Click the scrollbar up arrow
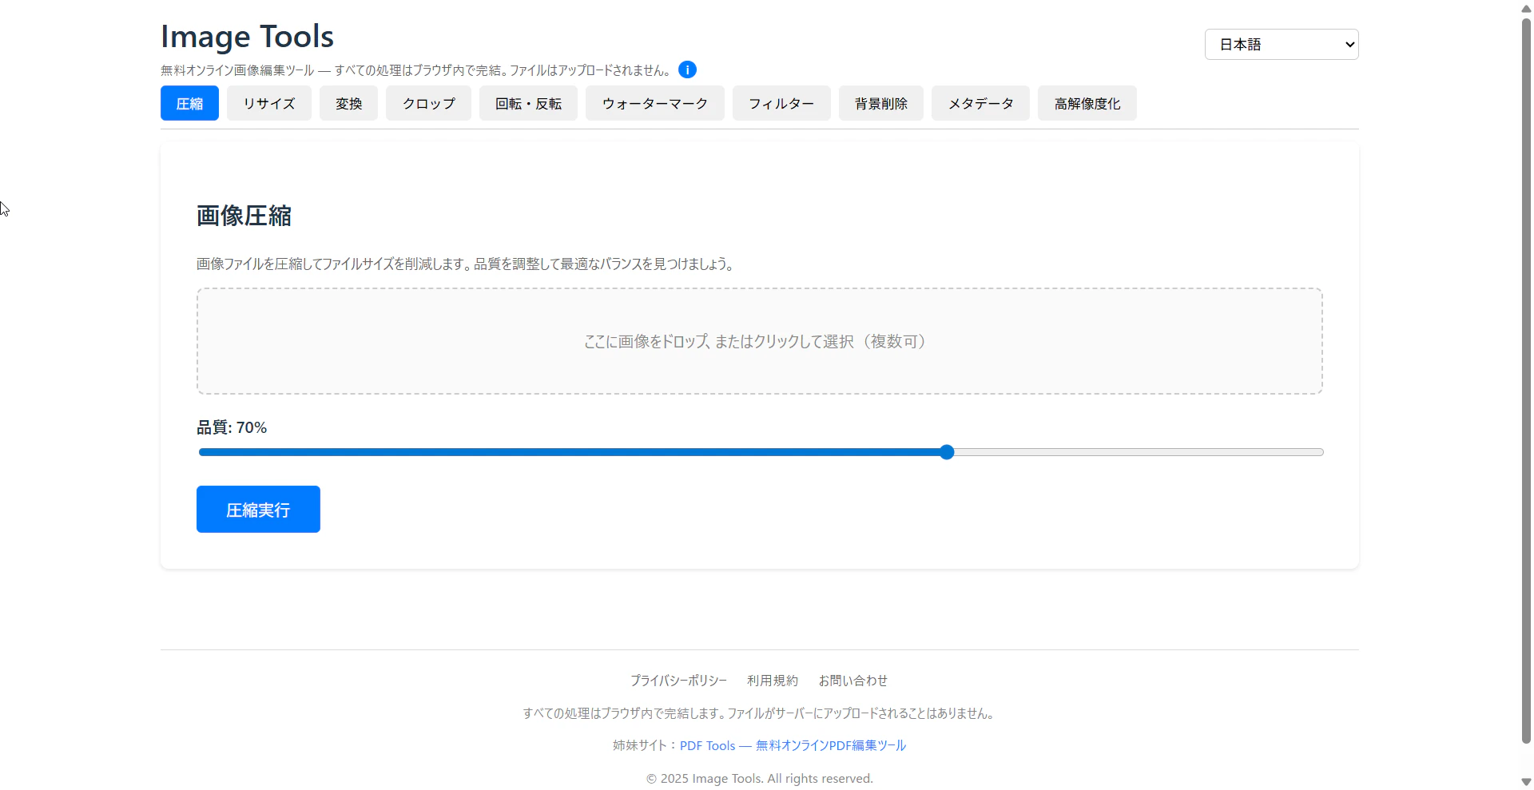Screen dimensions: 1534x790 pyautogui.click(x=1526, y=8)
